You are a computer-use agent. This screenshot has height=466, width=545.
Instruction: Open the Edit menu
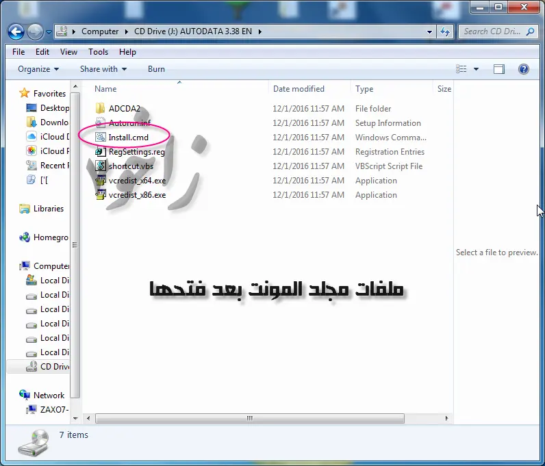click(x=42, y=52)
